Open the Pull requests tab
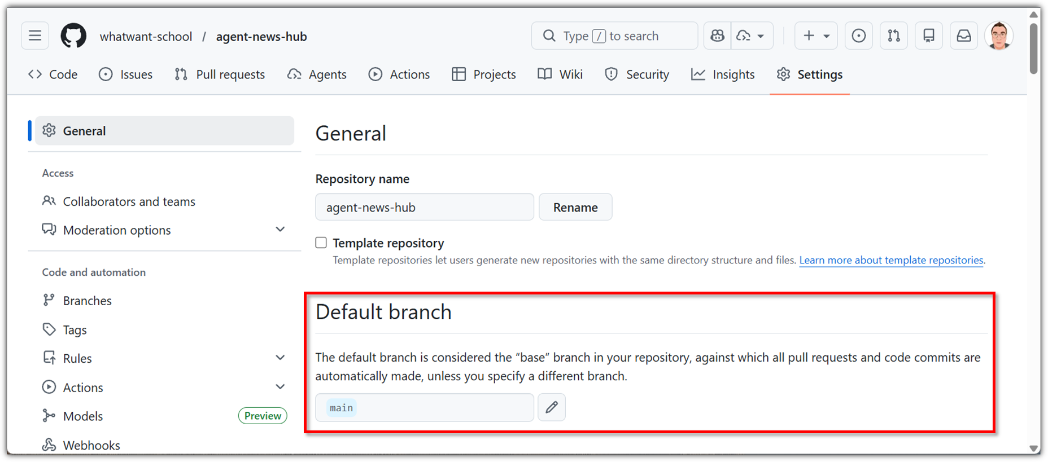Screen dimensions: 1048x462 click(220, 74)
